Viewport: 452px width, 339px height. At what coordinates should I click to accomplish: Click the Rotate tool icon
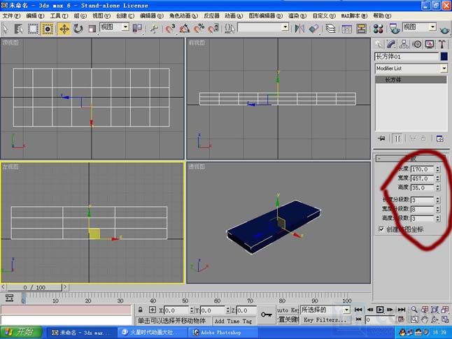(x=78, y=29)
